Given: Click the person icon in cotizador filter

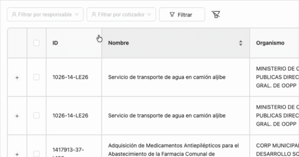Looking at the screenshot, I should tap(94, 15).
